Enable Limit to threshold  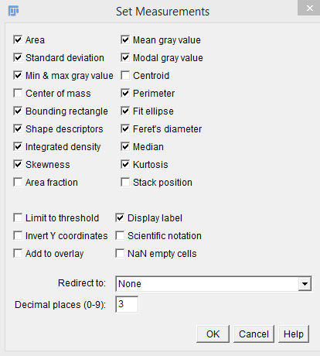click(18, 217)
